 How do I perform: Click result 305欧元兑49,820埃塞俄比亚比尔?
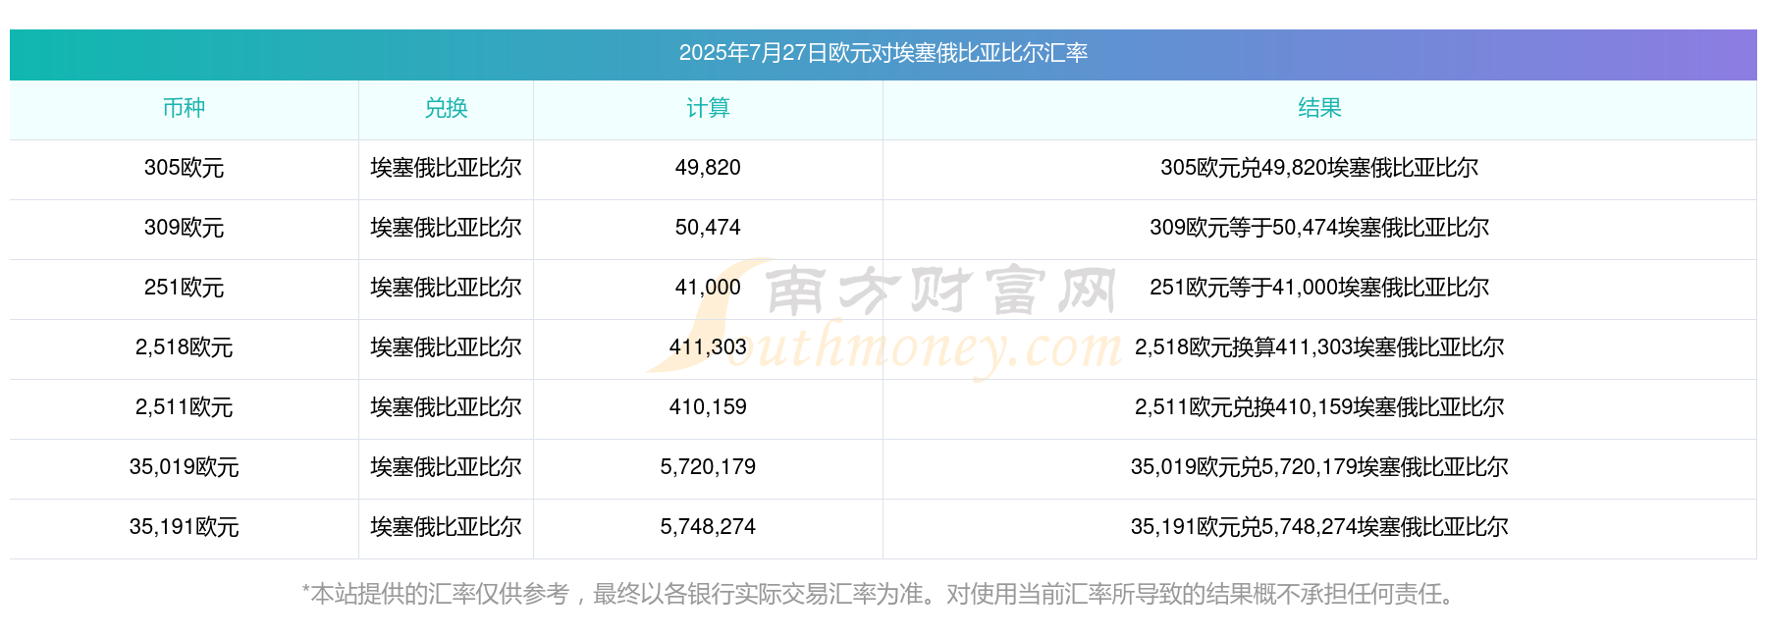tap(1319, 168)
